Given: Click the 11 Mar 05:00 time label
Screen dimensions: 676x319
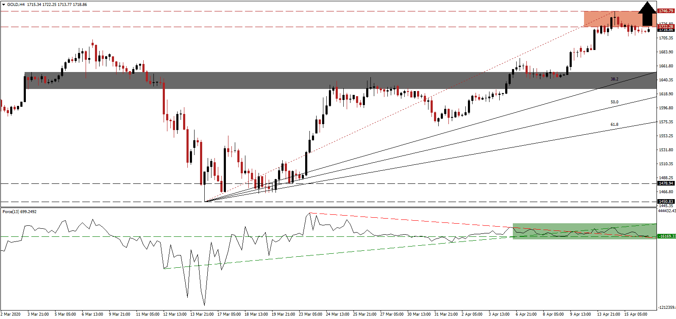Looking at the screenshot, I should pyautogui.click(x=147, y=314).
